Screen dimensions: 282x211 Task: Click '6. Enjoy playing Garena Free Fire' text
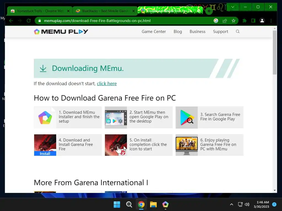click(218, 145)
